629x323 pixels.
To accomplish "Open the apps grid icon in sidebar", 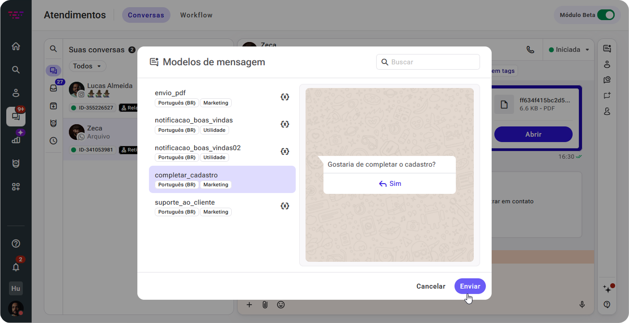I will coord(16,187).
